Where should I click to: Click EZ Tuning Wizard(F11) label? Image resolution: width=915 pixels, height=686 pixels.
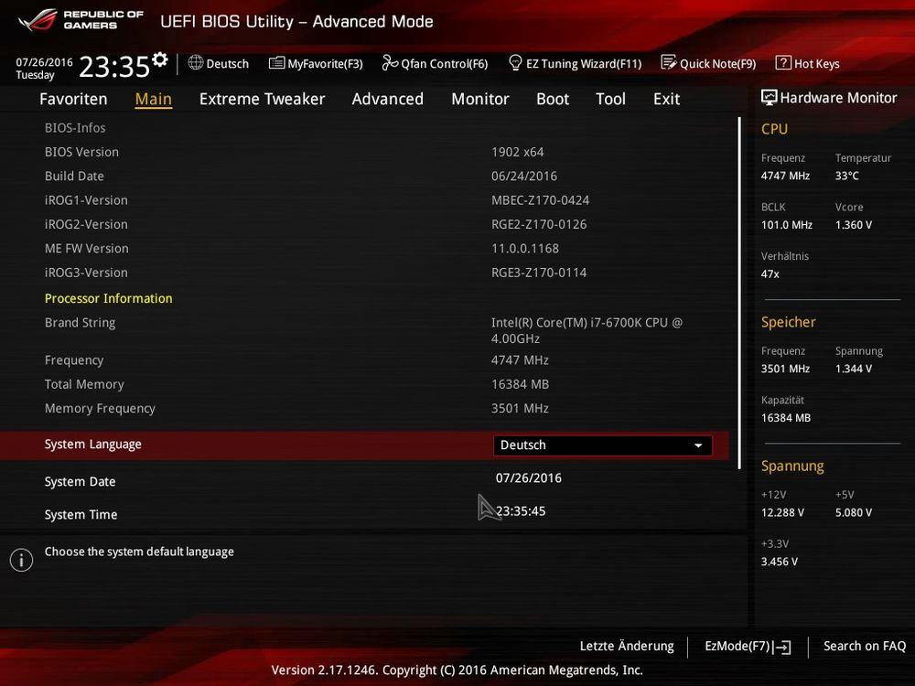[584, 64]
